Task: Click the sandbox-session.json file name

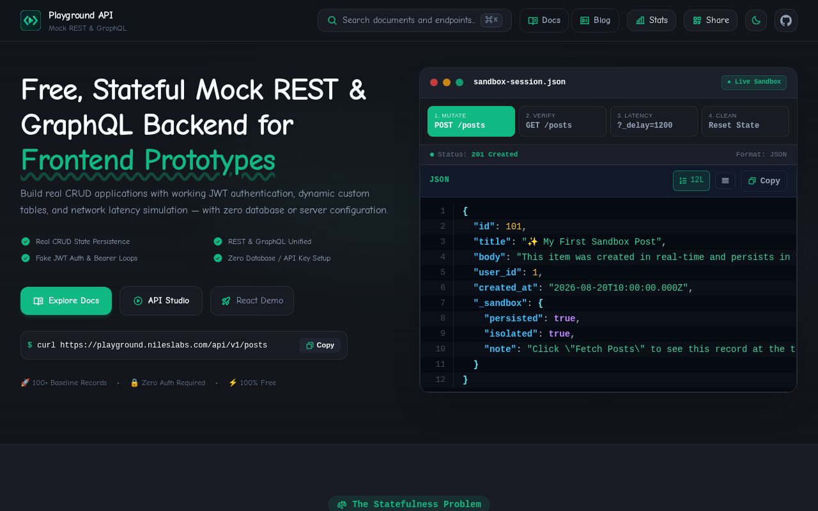Action: click(x=520, y=82)
